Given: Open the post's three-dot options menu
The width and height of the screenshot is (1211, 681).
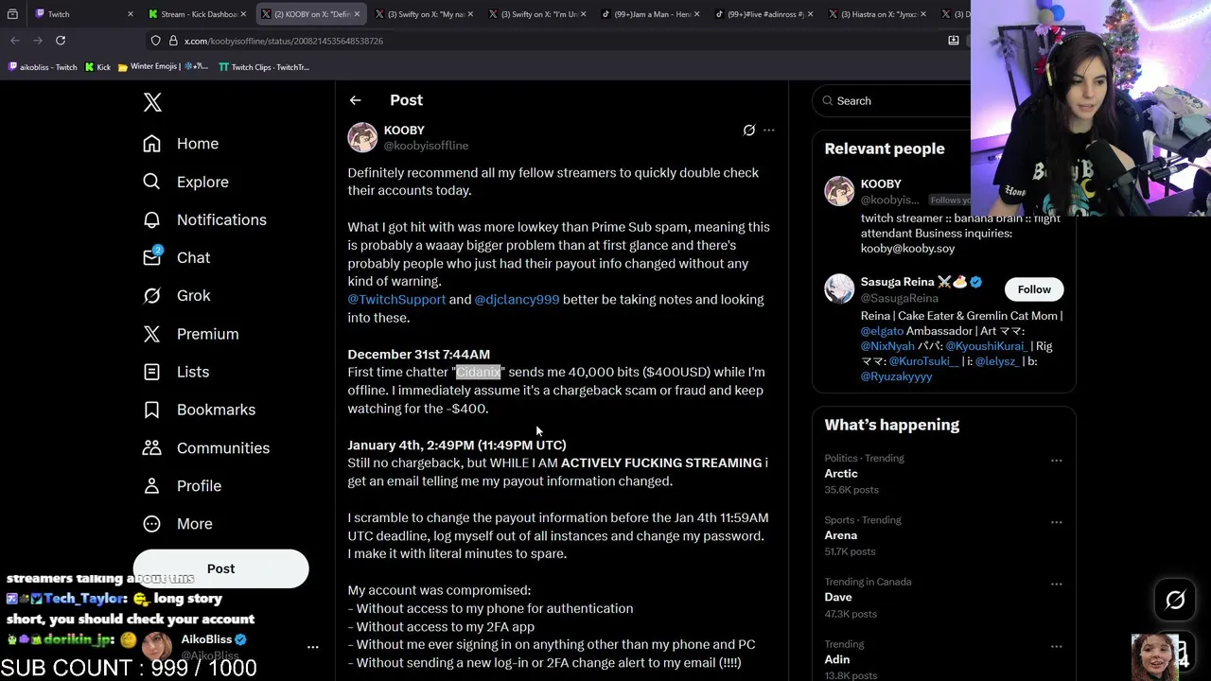Looking at the screenshot, I should [768, 130].
